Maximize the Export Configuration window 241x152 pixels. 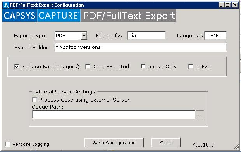pyautogui.click(x=227, y=5)
